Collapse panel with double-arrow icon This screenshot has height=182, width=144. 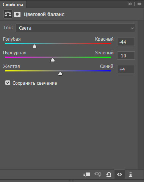[130, 4]
